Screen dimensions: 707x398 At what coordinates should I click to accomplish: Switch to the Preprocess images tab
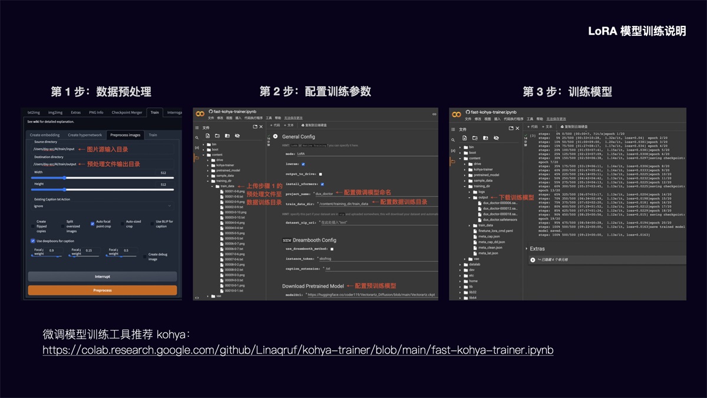[x=125, y=135]
